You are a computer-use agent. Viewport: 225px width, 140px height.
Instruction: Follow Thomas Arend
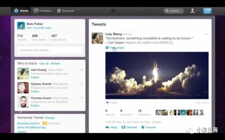(35, 105)
